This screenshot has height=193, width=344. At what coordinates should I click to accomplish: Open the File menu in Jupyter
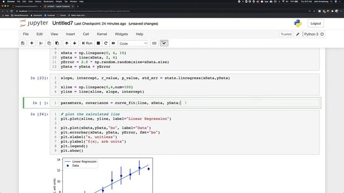(x=26, y=34)
